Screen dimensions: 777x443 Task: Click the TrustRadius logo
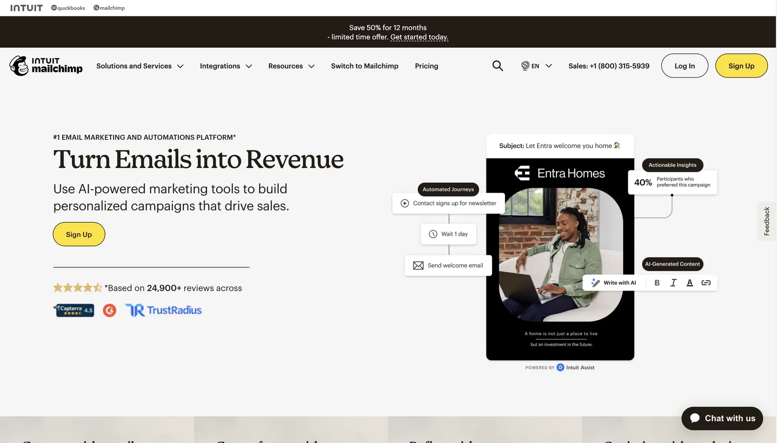[163, 311]
